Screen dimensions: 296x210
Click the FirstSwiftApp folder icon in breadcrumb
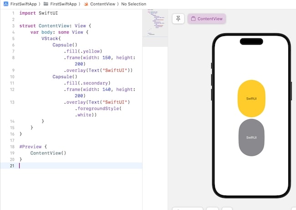pyautogui.click(x=46, y=4)
